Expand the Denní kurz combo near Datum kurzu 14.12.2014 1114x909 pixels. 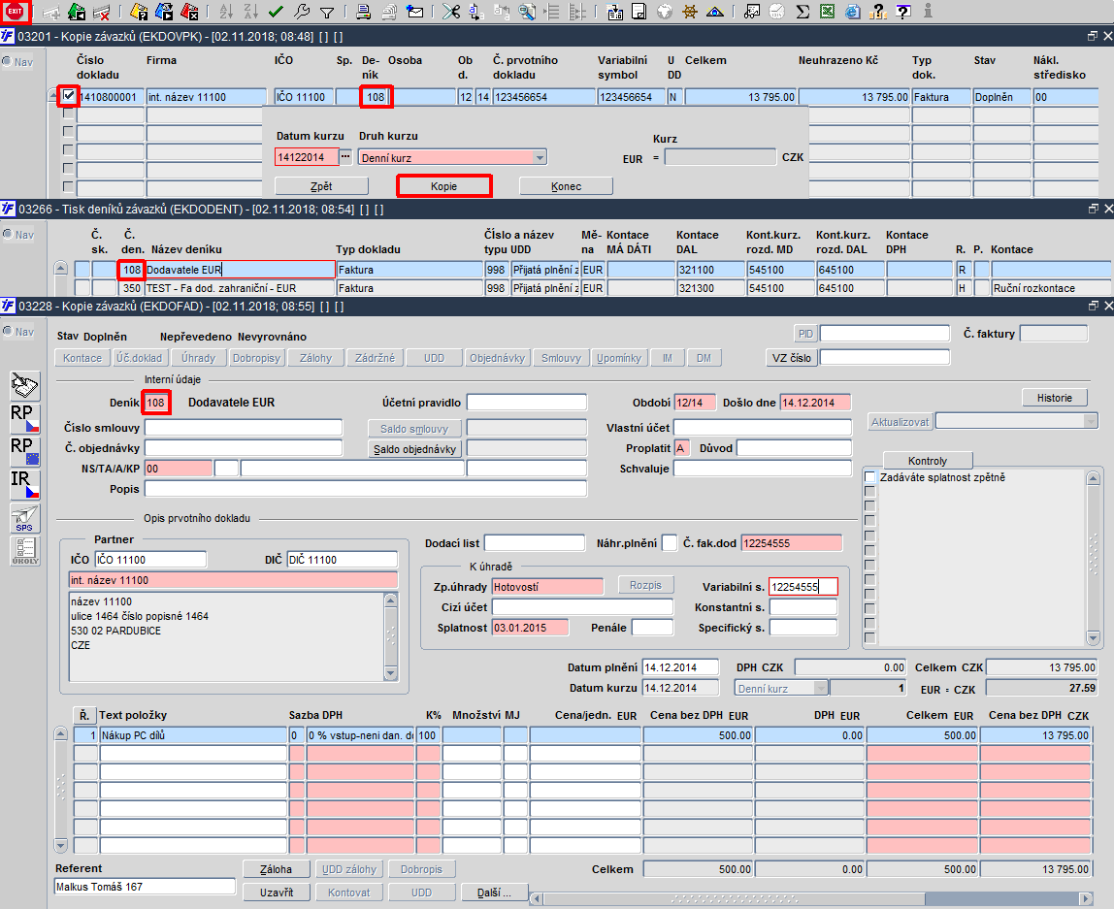pos(821,688)
